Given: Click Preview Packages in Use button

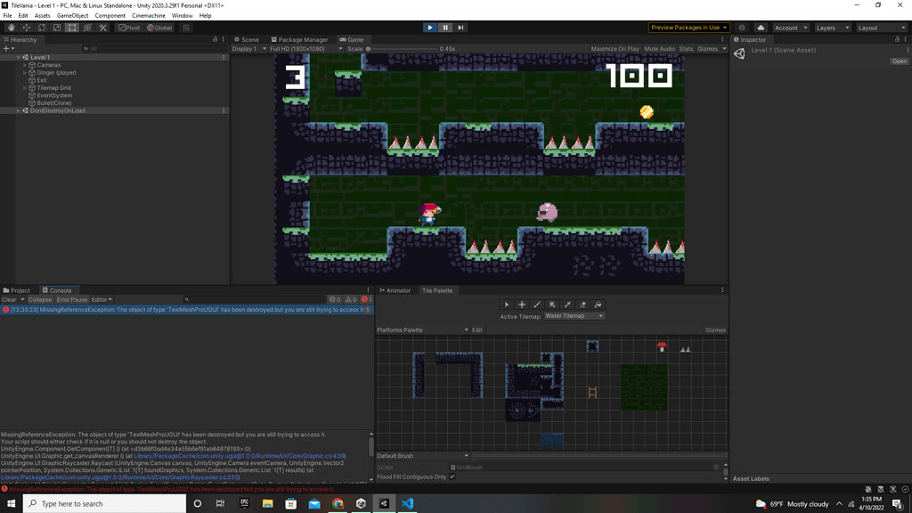Looking at the screenshot, I should click(x=688, y=28).
